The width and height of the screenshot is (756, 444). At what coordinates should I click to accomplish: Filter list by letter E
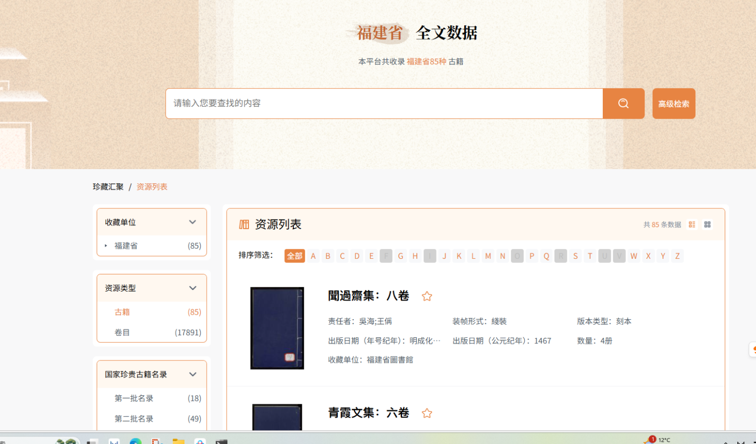tap(371, 256)
